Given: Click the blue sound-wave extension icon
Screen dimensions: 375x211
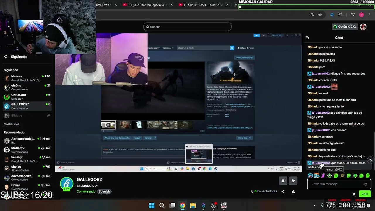Looking at the screenshot, I should click(332, 15).
